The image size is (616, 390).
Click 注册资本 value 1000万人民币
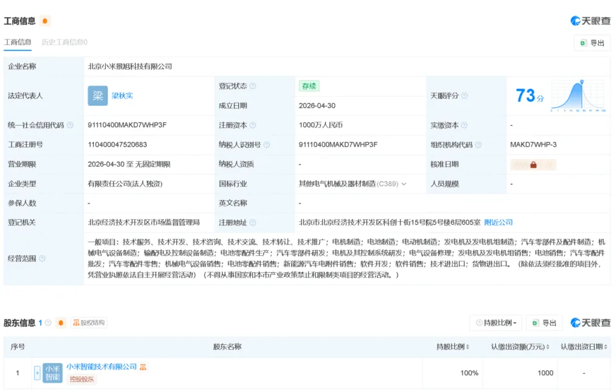pyautogui.click(x=321, y=125)
